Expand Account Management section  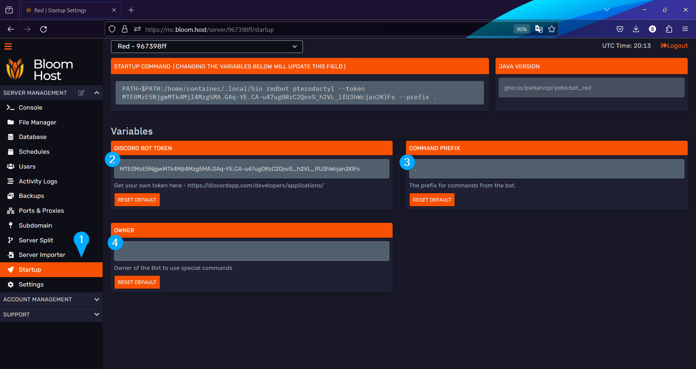(x=51, y=300)
